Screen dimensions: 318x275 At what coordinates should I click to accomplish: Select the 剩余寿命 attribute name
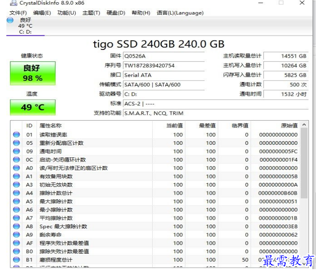click(x=50, y=235)
